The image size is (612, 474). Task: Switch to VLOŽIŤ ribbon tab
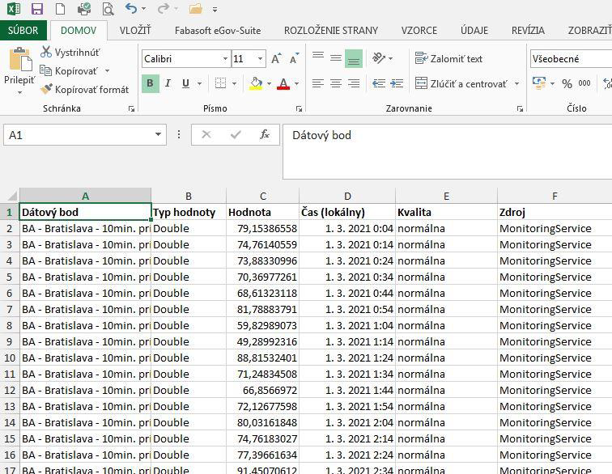[135, 31]
